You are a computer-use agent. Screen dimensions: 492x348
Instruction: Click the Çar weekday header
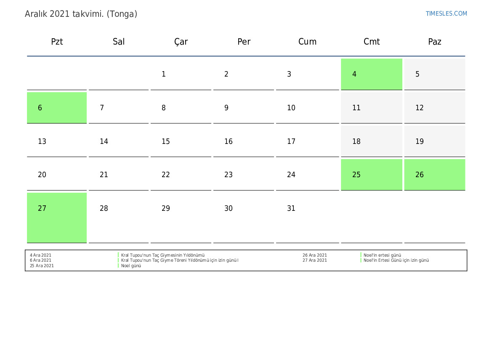point(181,42)
